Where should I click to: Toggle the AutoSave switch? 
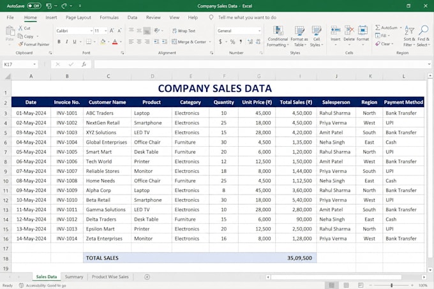click(34, 6)
